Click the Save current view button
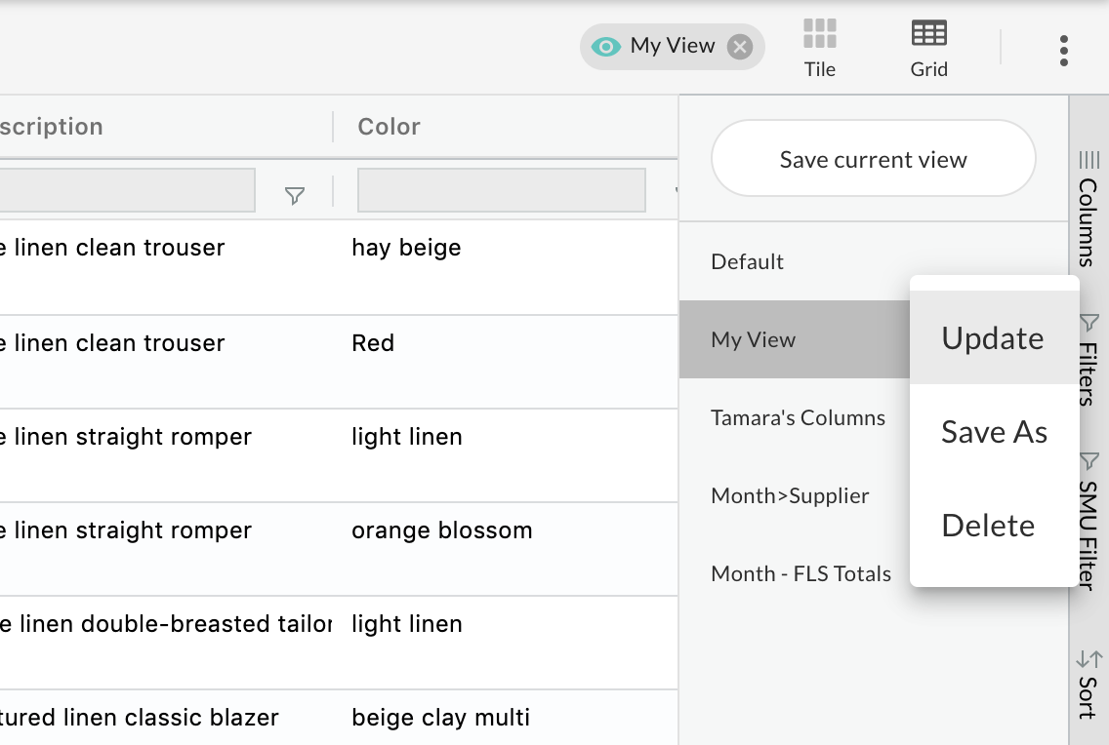The height and width of the screenshot is (745, 1109). point(874,158)
